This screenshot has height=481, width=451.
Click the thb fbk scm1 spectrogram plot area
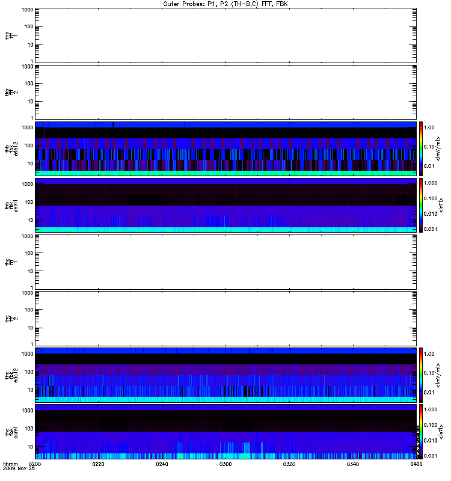[x=226, y=206]
